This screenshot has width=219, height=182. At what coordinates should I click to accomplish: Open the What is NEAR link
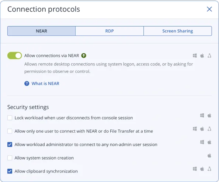(x=45, y=83)
